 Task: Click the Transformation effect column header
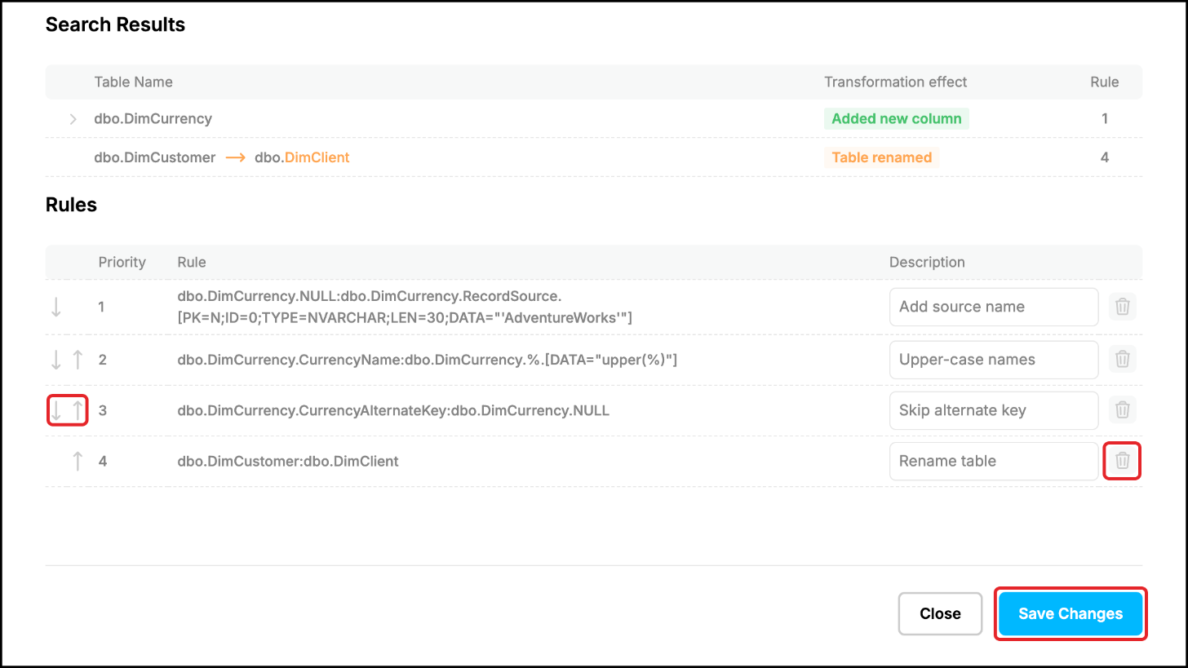(x=895, y=82)
